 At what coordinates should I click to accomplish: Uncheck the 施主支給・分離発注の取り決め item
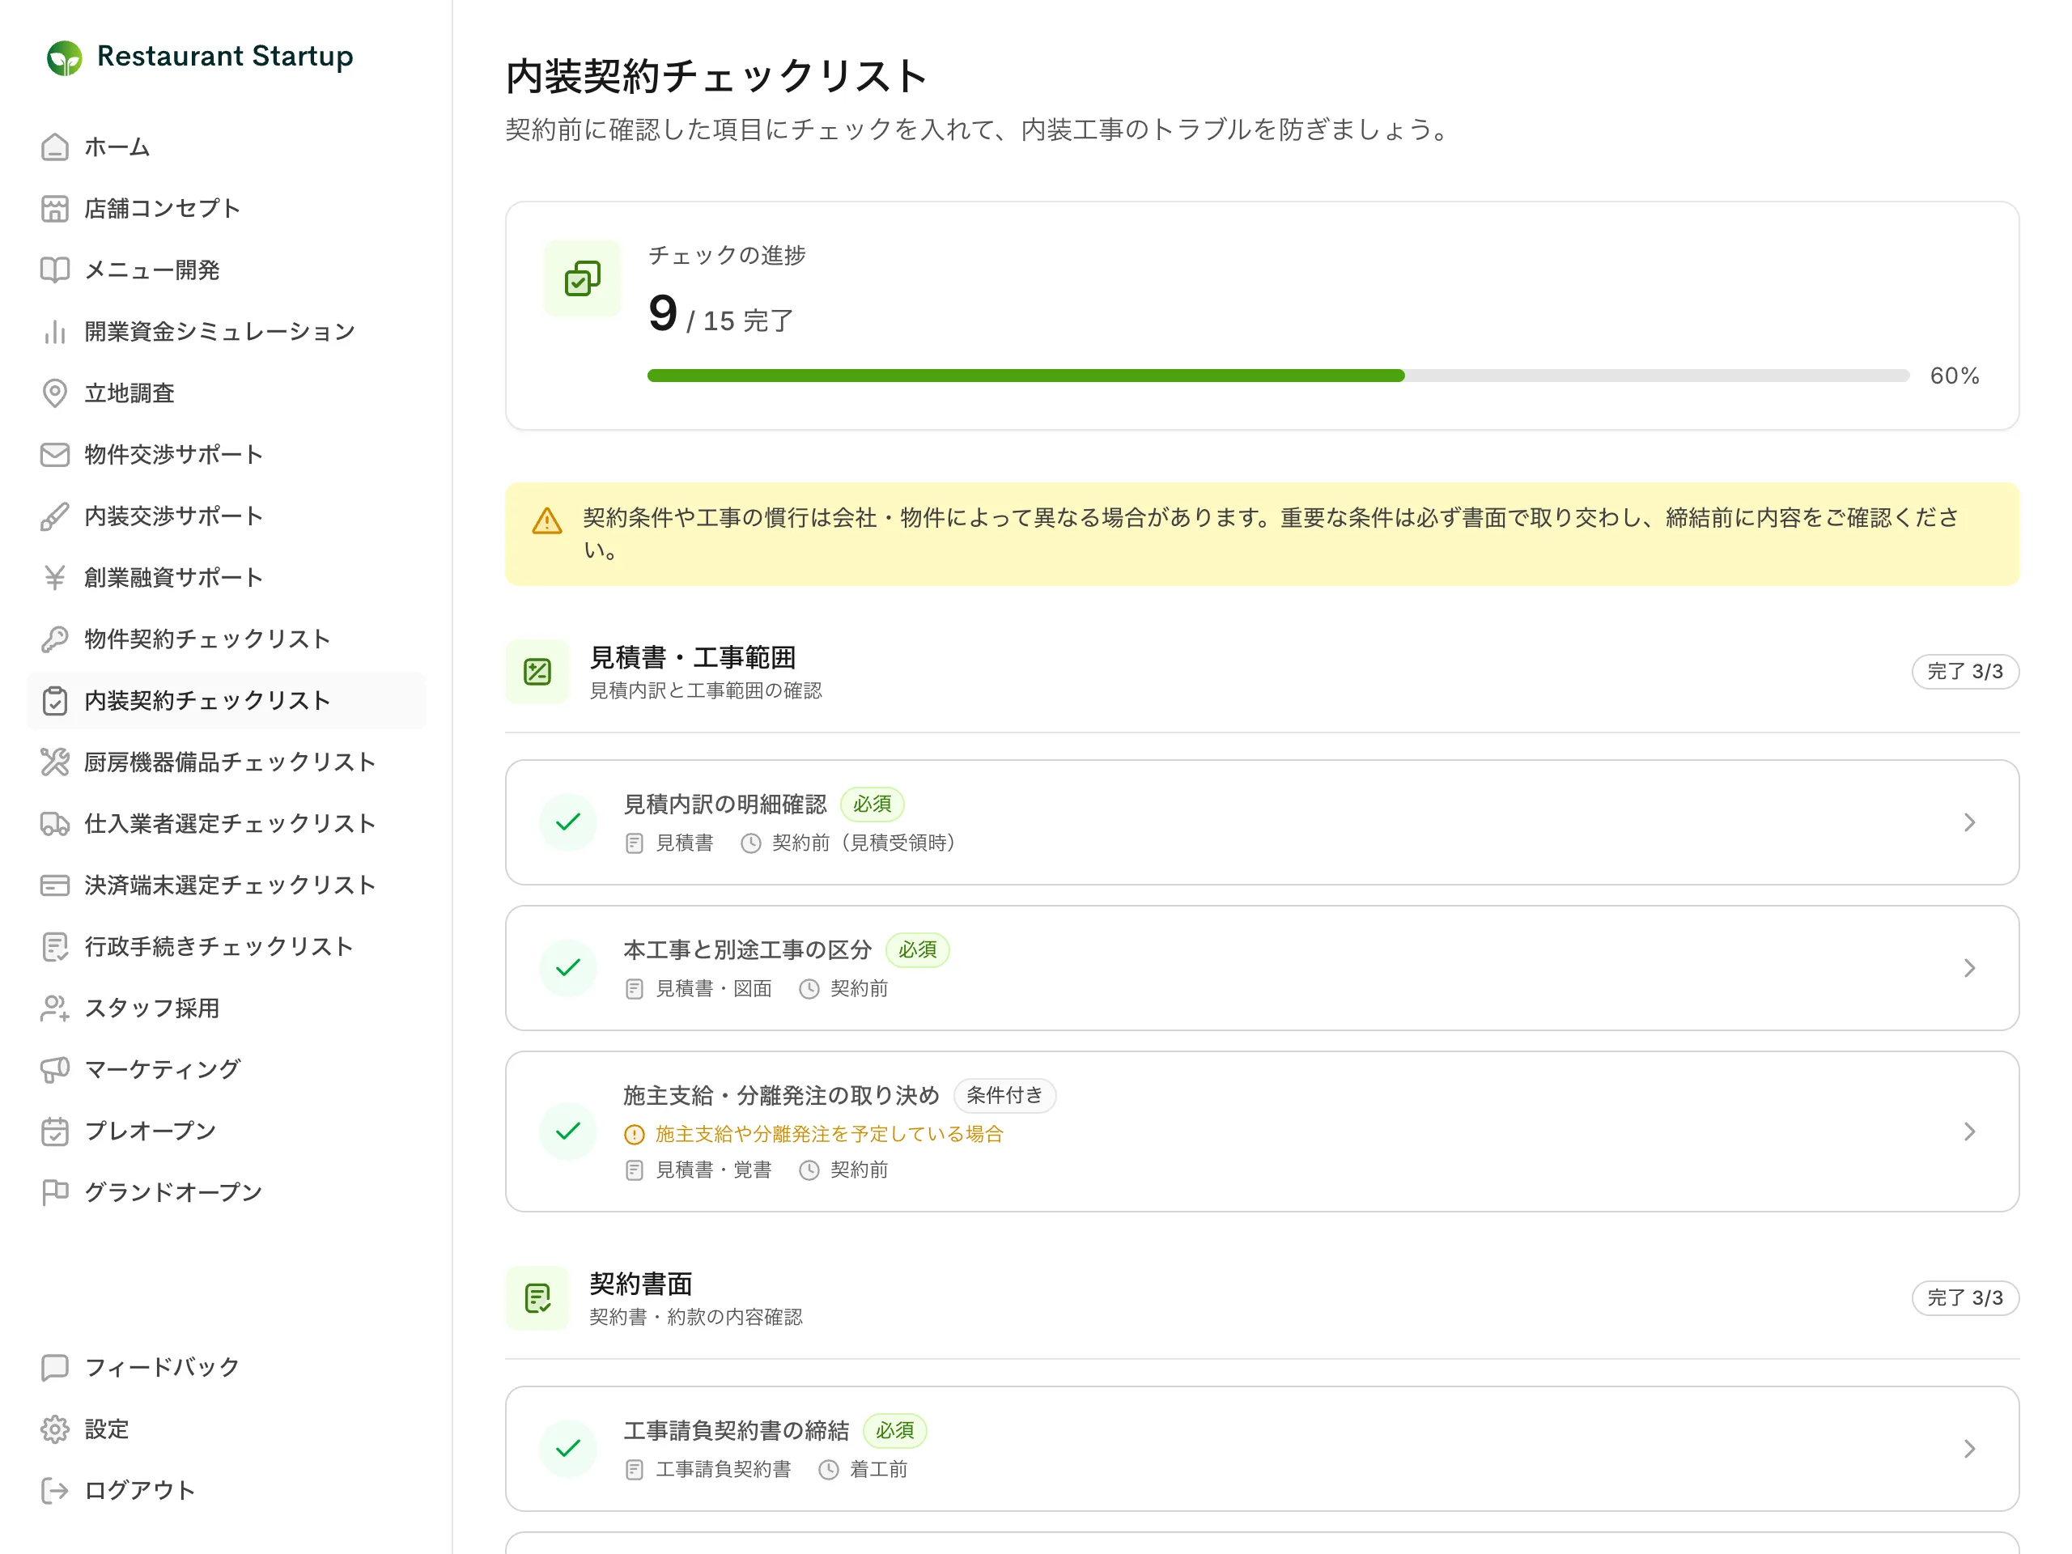point(568,1132)
